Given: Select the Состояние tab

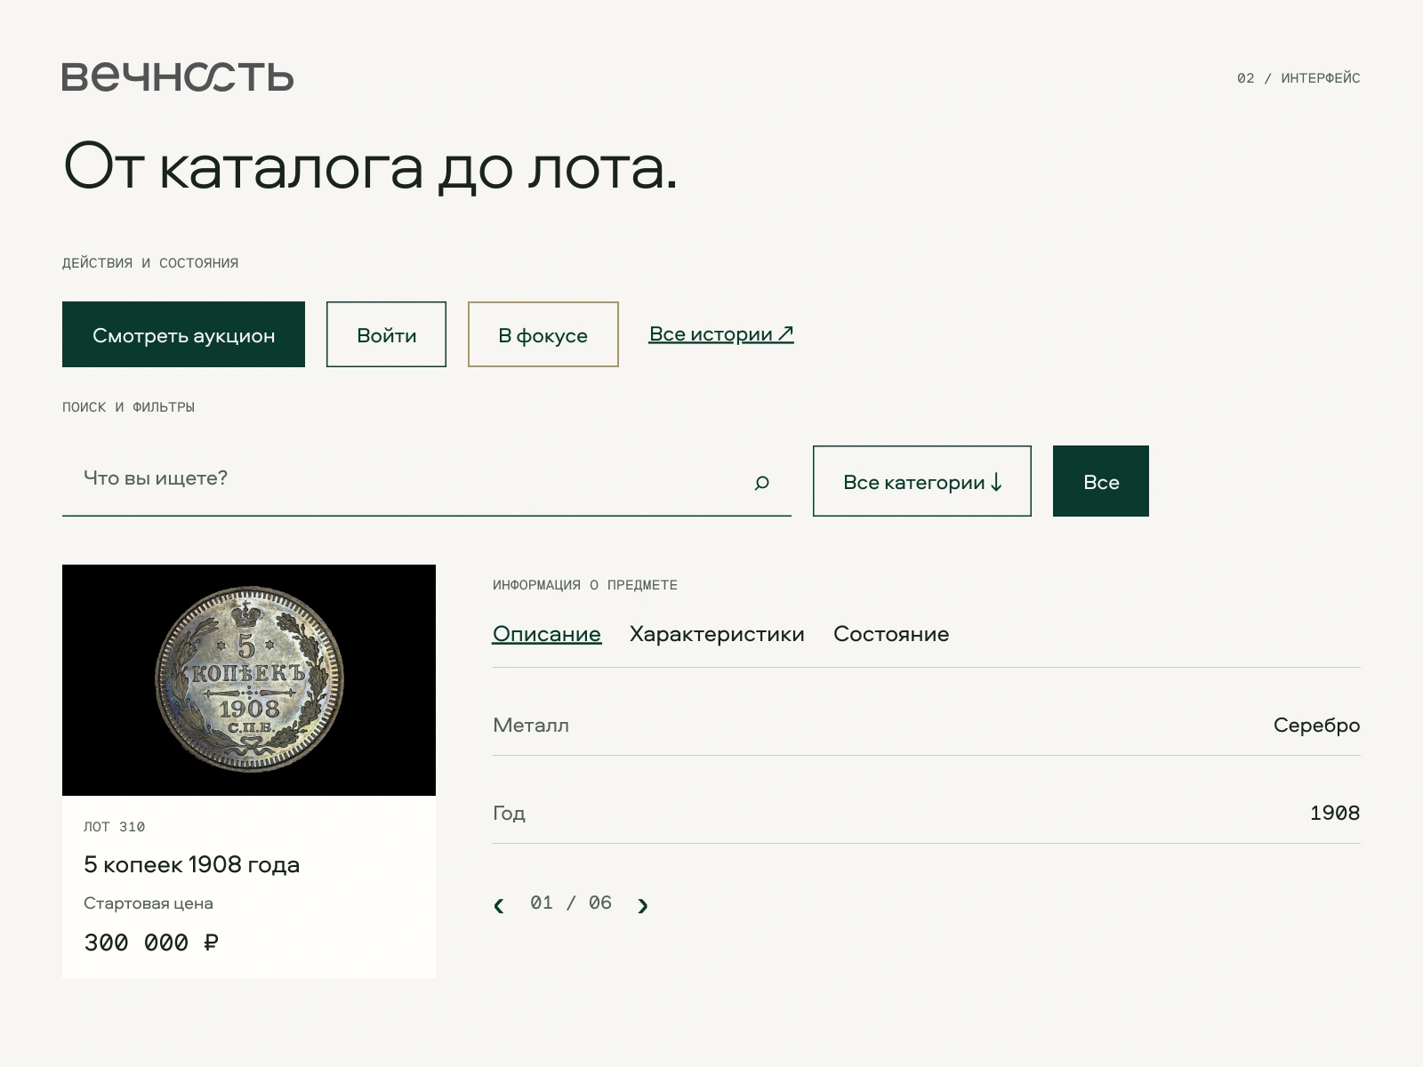Looking at the screenshot, I should 891,634.
